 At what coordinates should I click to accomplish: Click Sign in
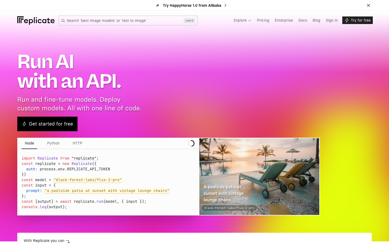click(332, 20)
